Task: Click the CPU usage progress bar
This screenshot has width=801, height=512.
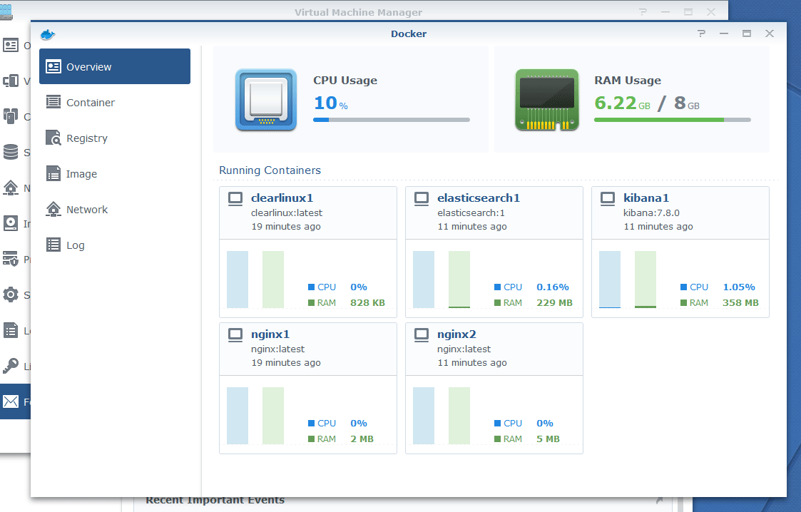Action: tap(392, 120)
